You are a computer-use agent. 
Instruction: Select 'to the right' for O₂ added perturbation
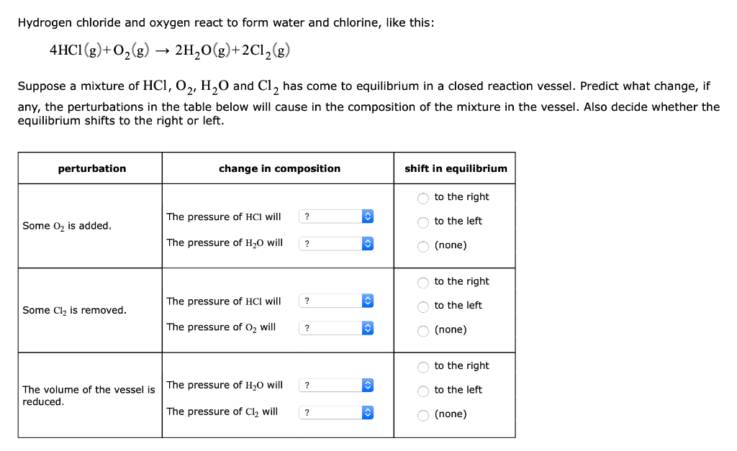point(422,197)
